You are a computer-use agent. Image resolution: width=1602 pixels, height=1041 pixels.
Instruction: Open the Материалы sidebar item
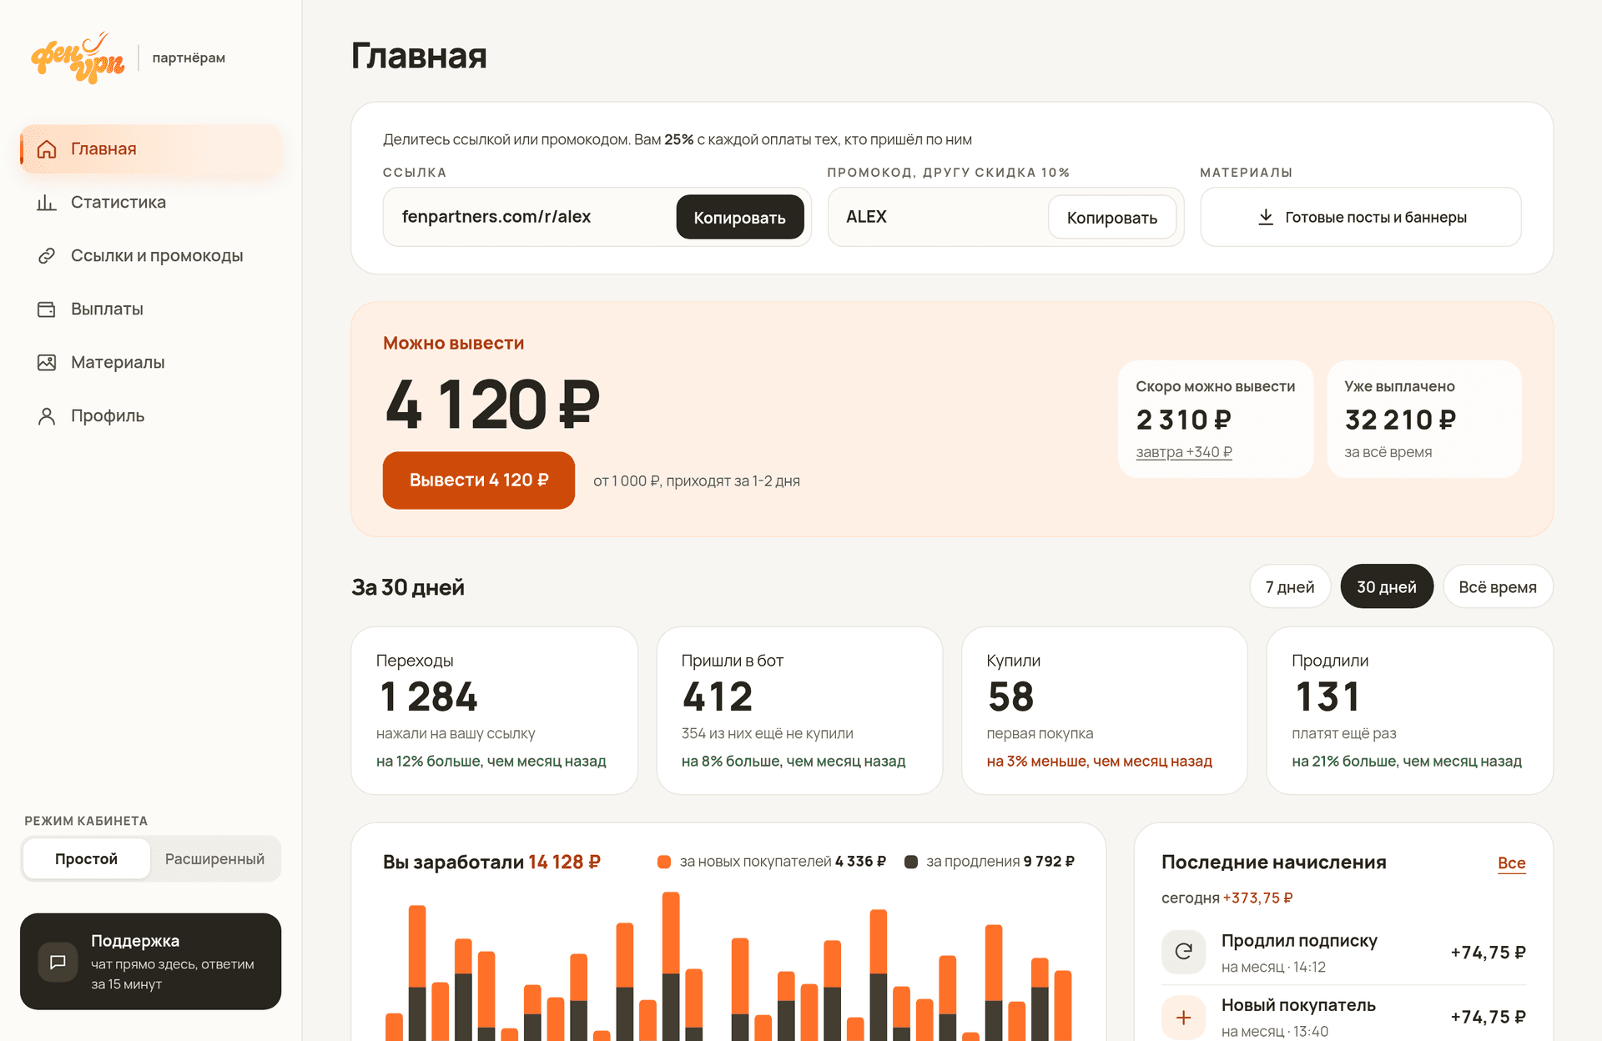click(x=151, y=363)
